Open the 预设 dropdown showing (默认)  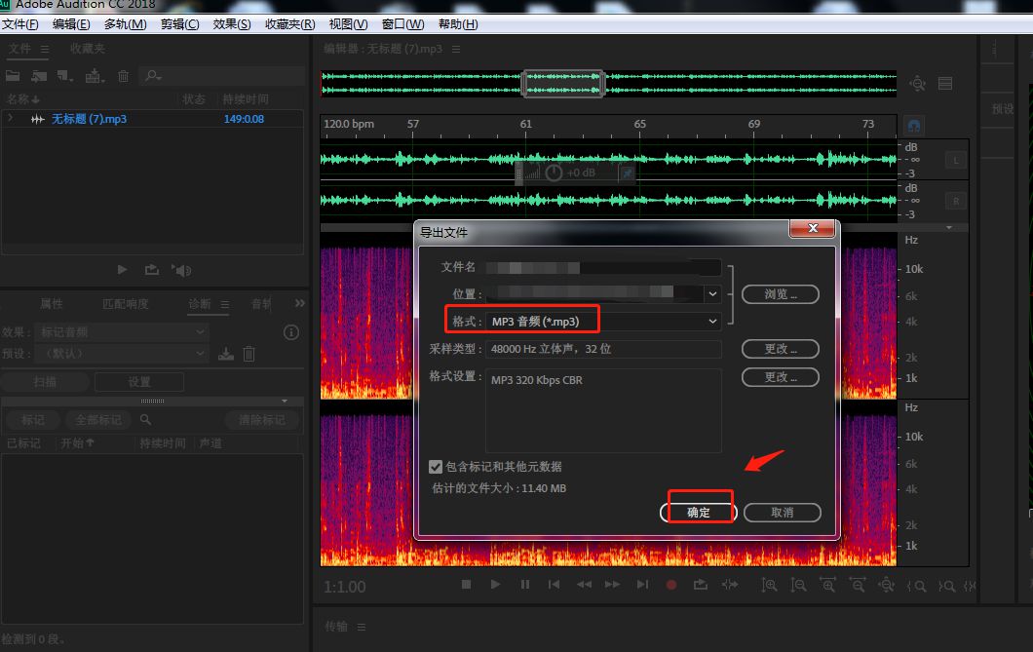pos(123,354)
